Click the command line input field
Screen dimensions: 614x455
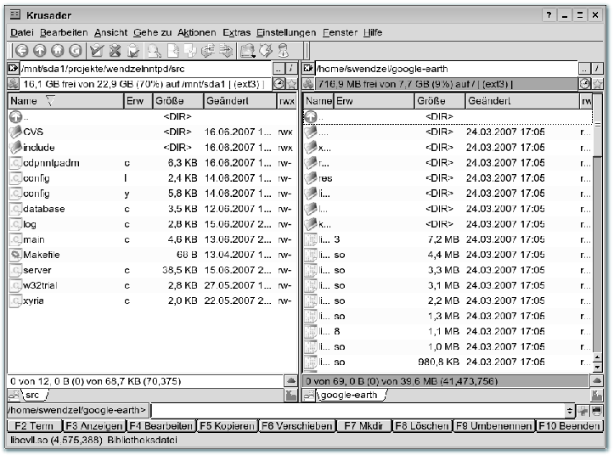(357, 411)
